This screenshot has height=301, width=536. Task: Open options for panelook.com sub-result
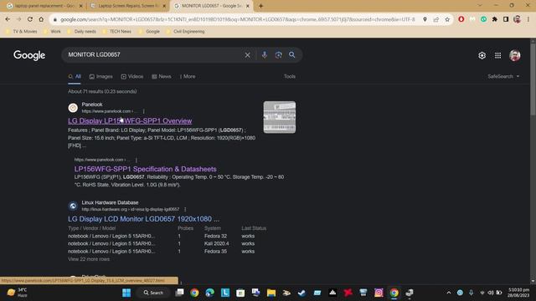click(x=136, y=160)
